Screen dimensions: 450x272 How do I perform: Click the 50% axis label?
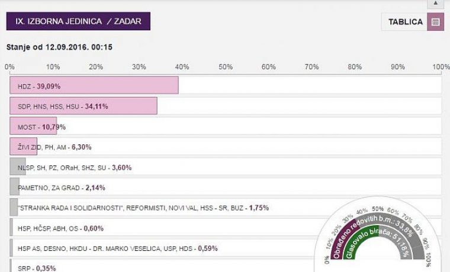226,67
